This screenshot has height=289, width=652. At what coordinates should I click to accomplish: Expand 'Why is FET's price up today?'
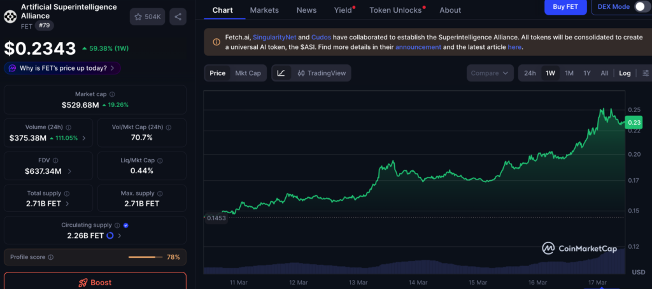click(62, 67)
